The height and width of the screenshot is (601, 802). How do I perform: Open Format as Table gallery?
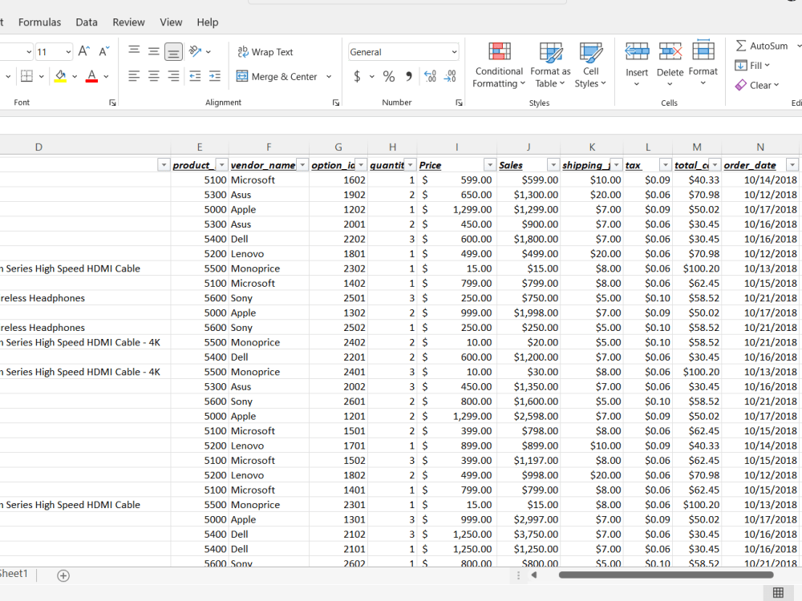point(550,66)
